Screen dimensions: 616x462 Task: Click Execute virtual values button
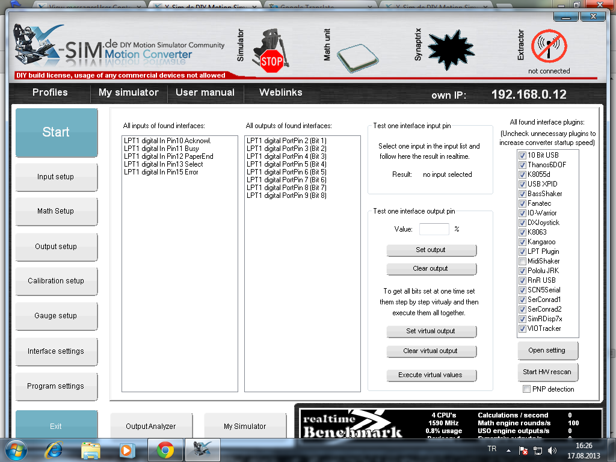pyautogui.click(x=431, y=375)
